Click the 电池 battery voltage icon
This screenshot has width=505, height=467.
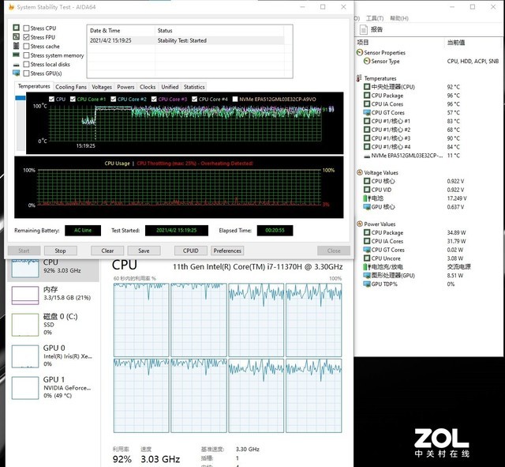[367, 198]
